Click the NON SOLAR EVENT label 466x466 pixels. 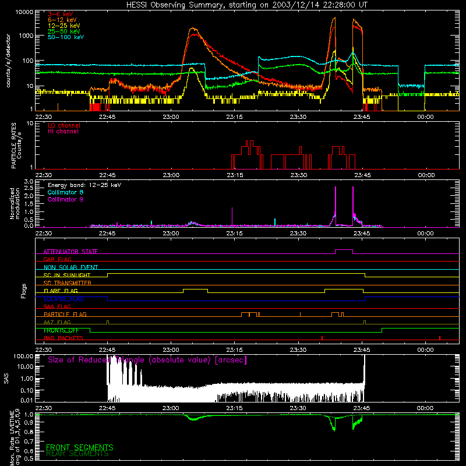point(70,267)
